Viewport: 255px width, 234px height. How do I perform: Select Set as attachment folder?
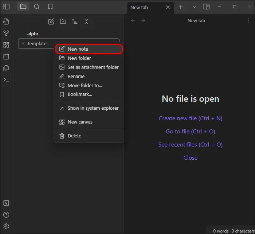89,67
